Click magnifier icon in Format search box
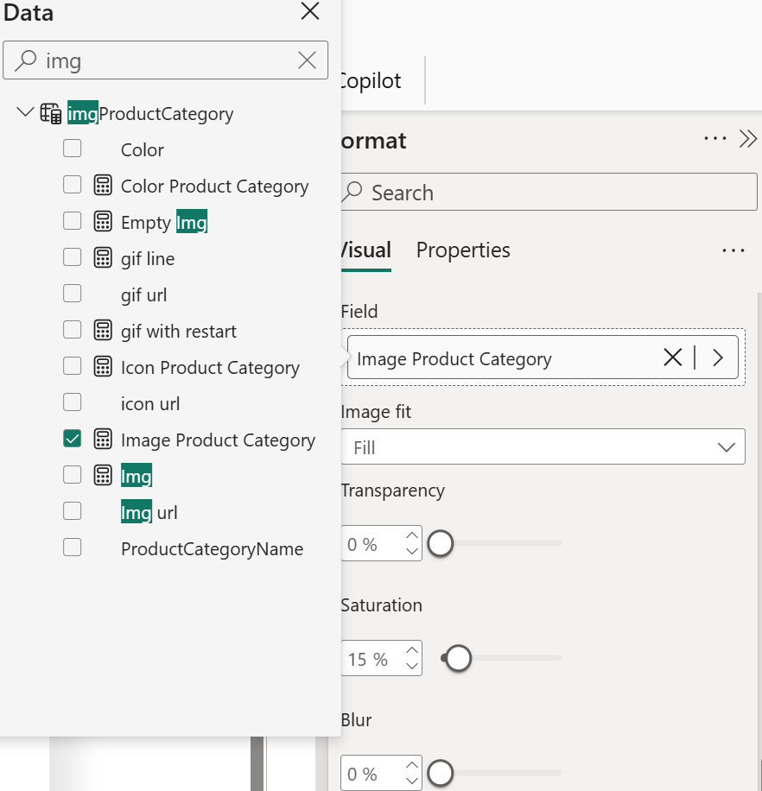 [x=352, y=192]
